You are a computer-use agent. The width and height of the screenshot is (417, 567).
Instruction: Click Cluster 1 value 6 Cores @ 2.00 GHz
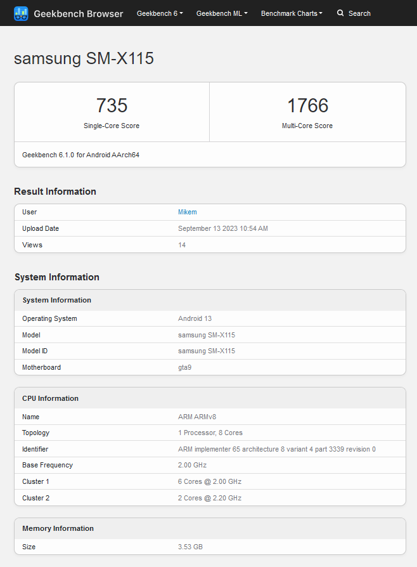click(210, 481)
